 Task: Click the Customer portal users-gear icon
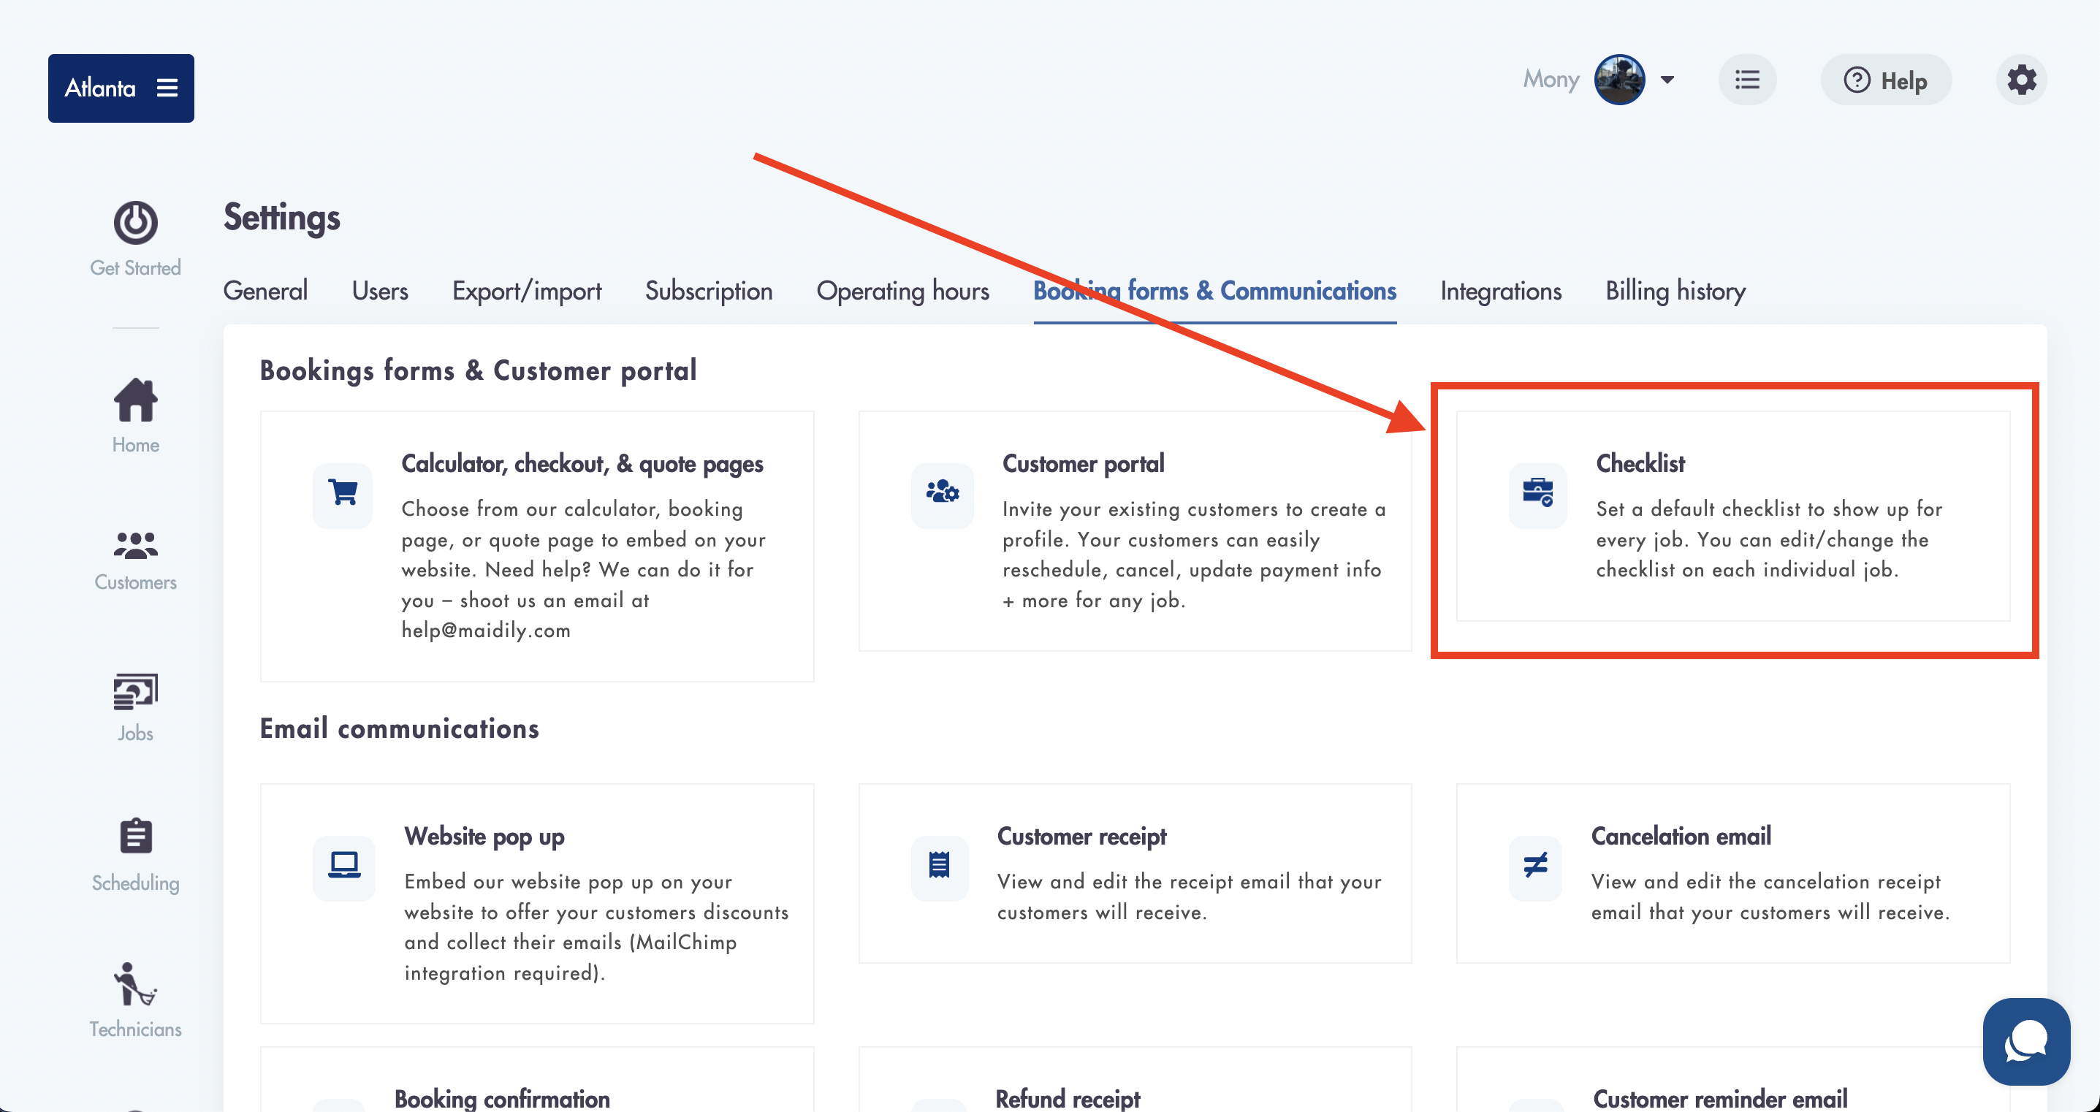[x=943, y=493]
